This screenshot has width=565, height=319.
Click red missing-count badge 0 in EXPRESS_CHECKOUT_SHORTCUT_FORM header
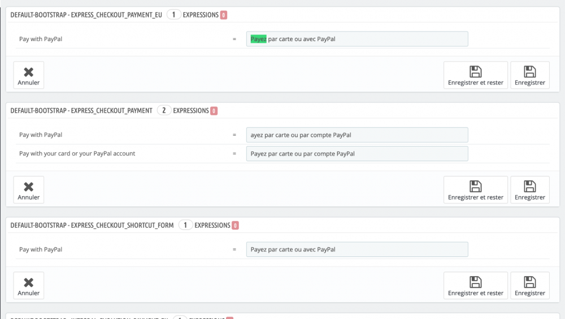tap(235, 225)
